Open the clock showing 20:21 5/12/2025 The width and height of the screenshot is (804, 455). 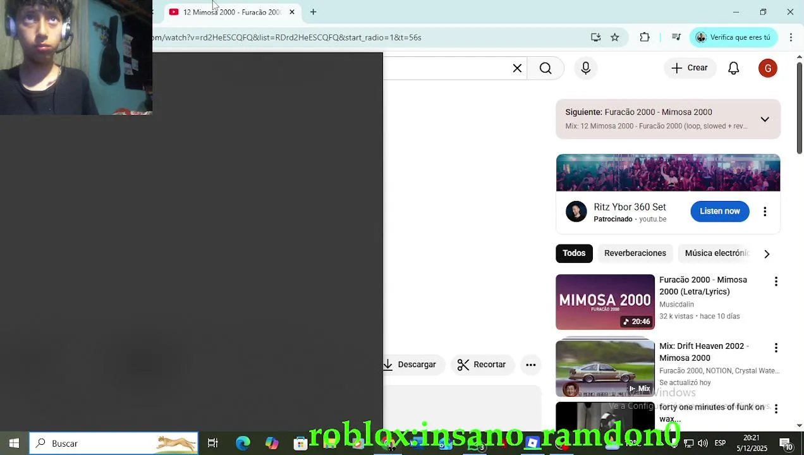(751, 443)
